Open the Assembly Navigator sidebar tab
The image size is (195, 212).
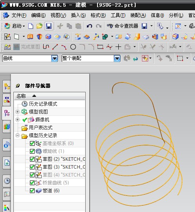[7, 86]
